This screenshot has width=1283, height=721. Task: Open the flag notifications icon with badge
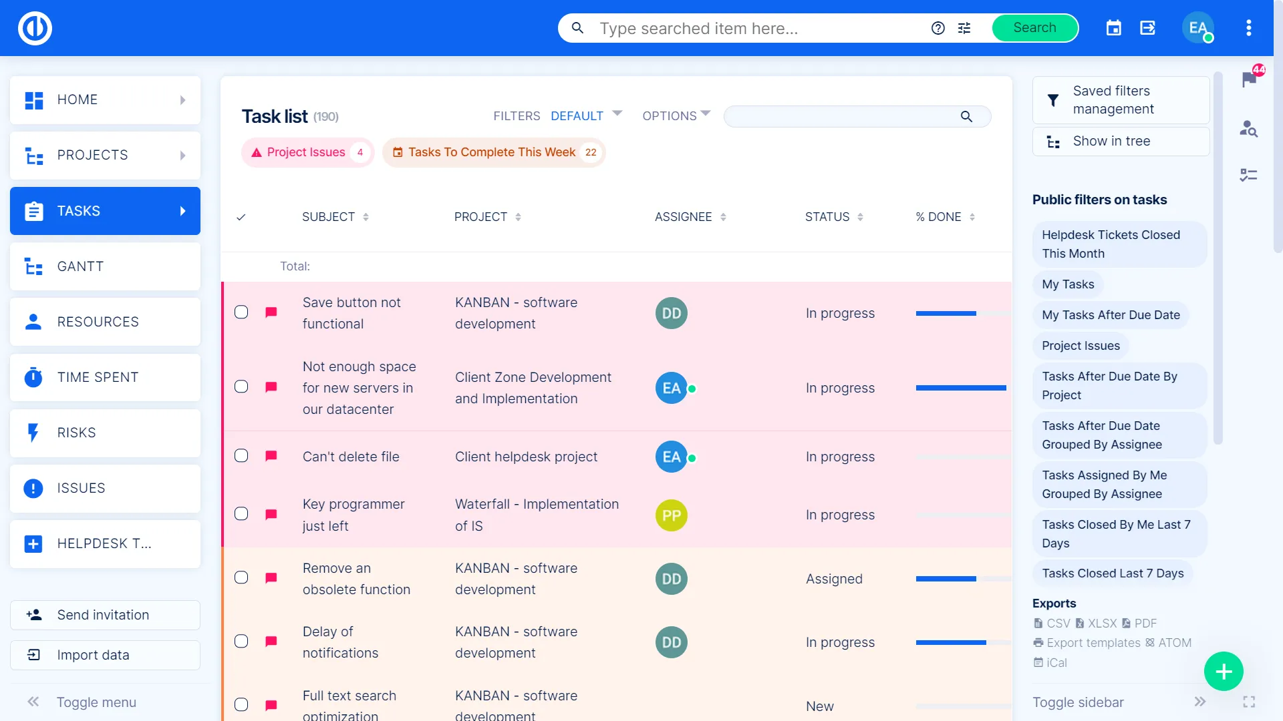1248,79
